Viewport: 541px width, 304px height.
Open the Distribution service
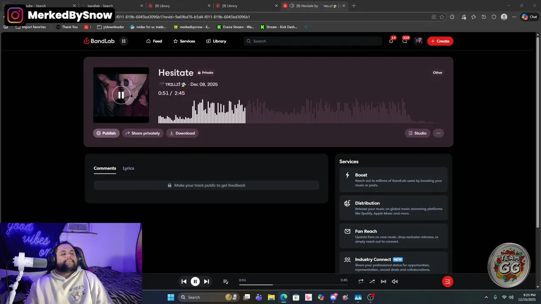(393, 208)
